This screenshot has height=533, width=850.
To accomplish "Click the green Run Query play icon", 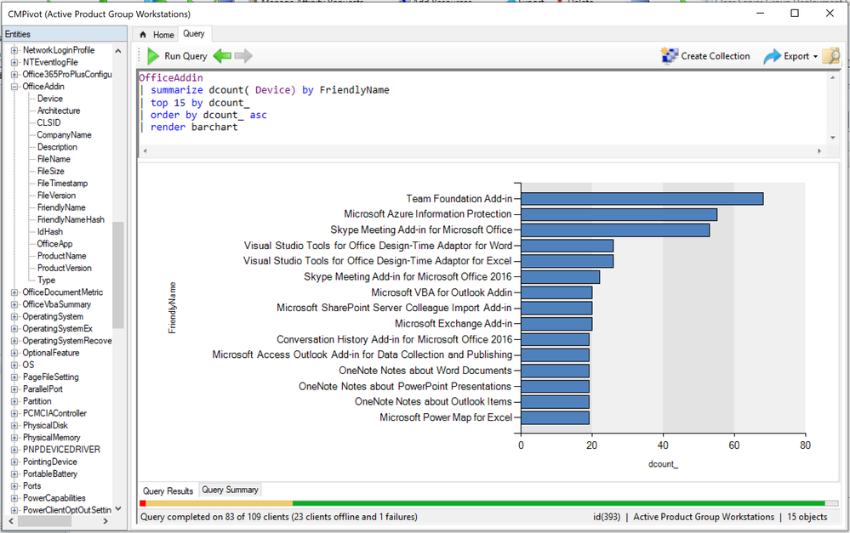I will [153, 56].
